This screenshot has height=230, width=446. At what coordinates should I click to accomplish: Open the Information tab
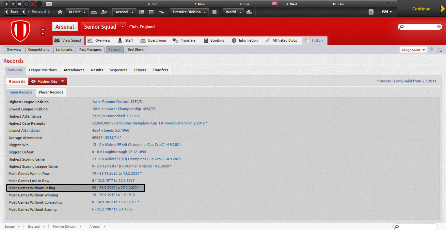pos(245,40)
